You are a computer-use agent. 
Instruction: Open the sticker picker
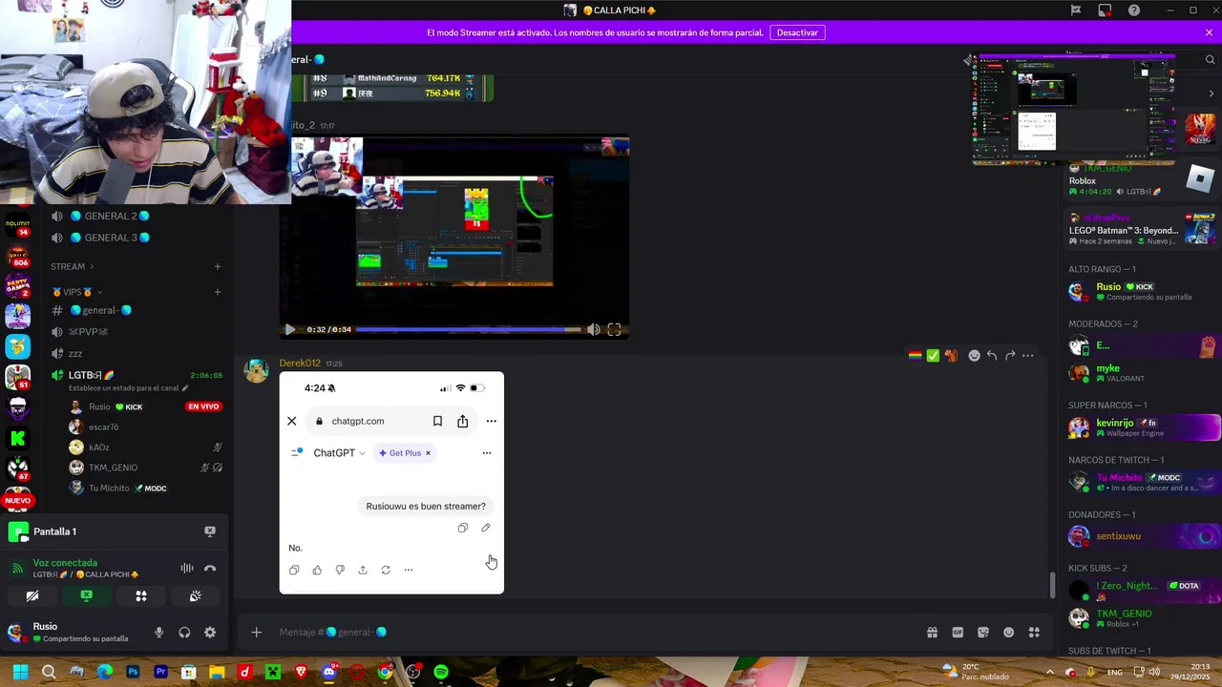coord(983,632)
